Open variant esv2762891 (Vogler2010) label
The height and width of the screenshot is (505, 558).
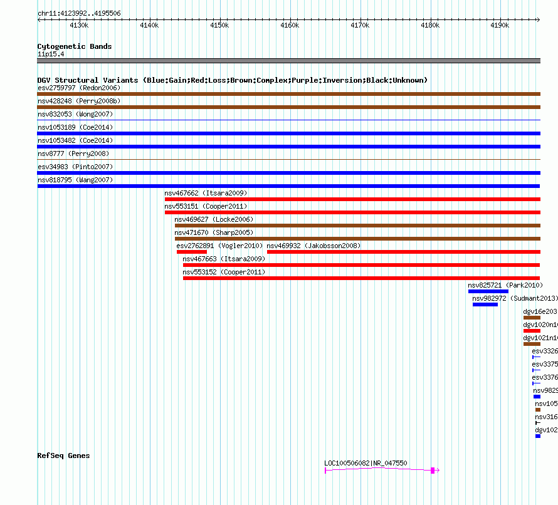219,246
